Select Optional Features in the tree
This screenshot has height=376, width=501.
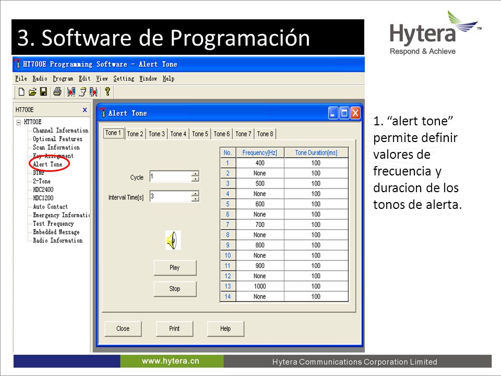[x=57, y=139]
